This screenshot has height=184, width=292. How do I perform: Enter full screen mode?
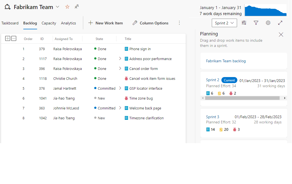point(280,23)
